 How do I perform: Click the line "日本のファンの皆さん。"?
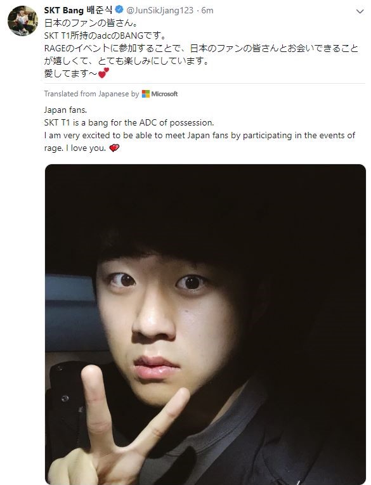click(x=91, y=23)
